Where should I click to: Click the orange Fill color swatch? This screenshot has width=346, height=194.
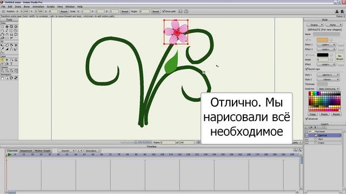[323, 40]
